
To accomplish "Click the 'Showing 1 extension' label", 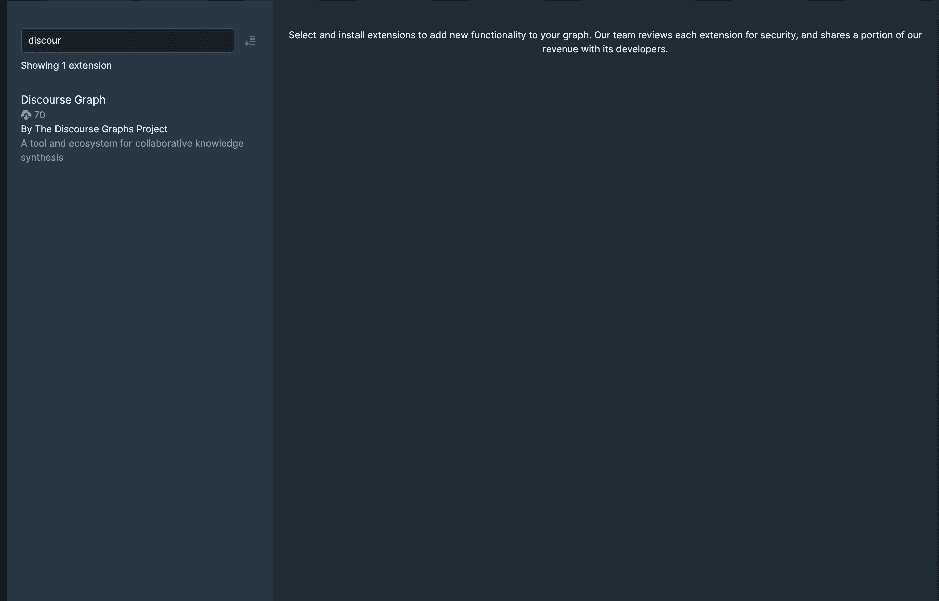I will (66, 66).
